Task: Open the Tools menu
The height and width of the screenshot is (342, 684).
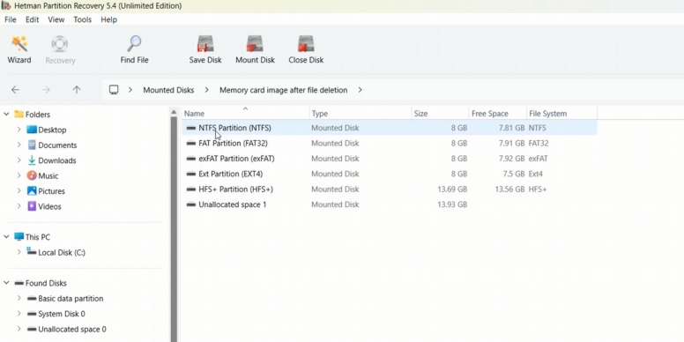Action: tap(83, 19)
